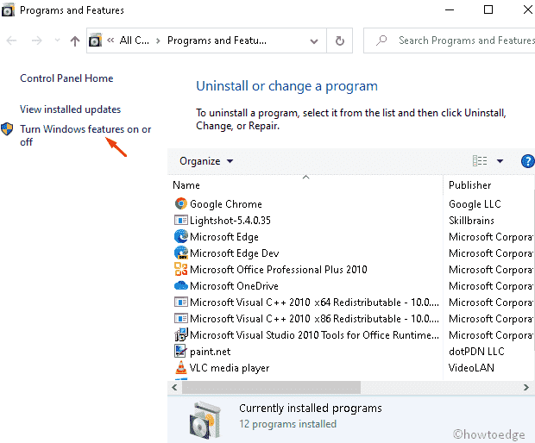Click the dotPDN LLC publisher cell
This screenshot has width=535, height=443.
click(x=476, y=351)
